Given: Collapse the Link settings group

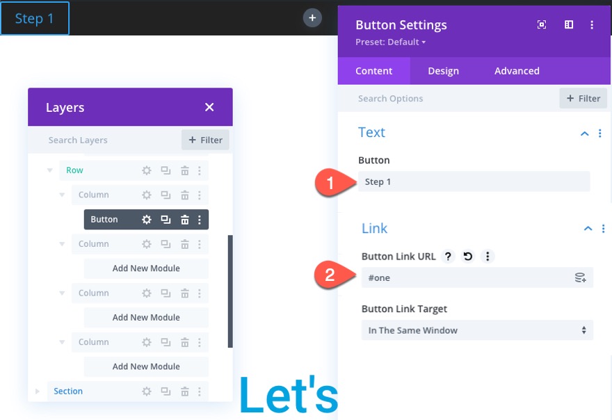Looking at the screenshot, I should pos(588,229).
